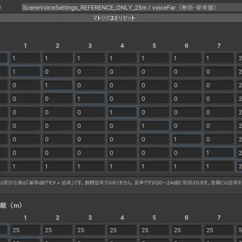Edit last multiplier row's cell under column 2
This screenshot has height=242, width=242.
click(x=58, y=166)
